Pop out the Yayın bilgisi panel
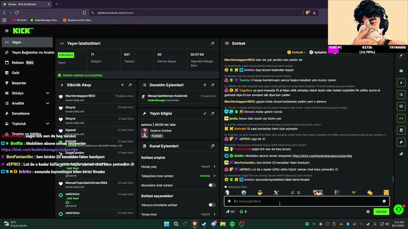 click(x=213, y=114)
